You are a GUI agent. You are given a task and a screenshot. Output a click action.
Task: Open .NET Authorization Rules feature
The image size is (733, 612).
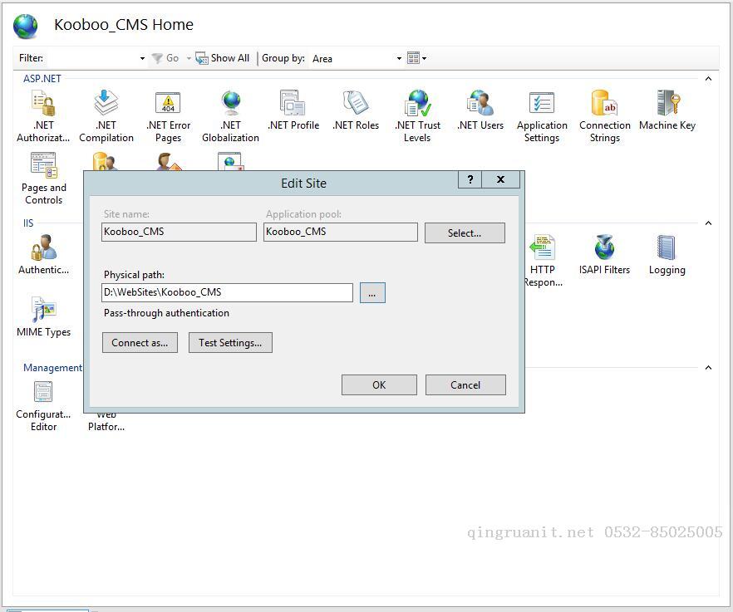43,116
